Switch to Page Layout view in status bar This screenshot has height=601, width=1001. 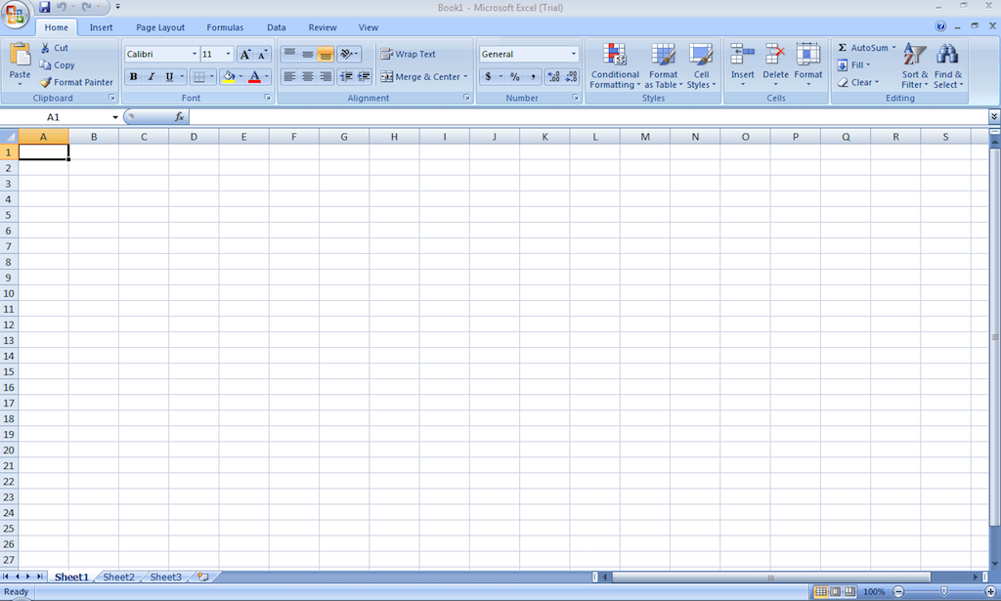pos(835,591)
